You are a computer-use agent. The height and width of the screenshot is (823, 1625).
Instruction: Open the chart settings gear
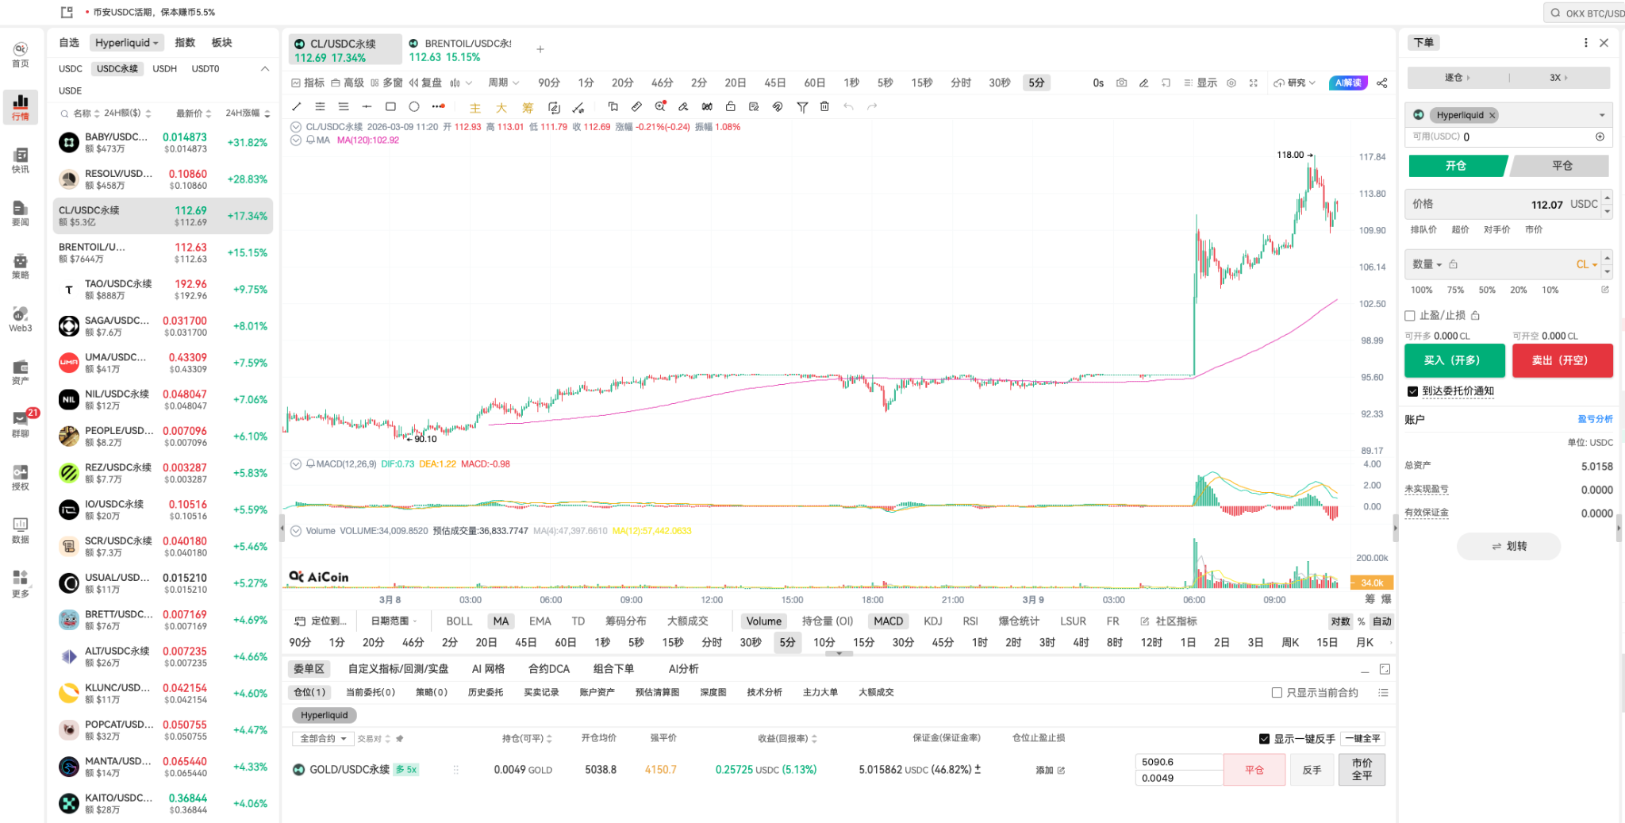click(1231, 83)
